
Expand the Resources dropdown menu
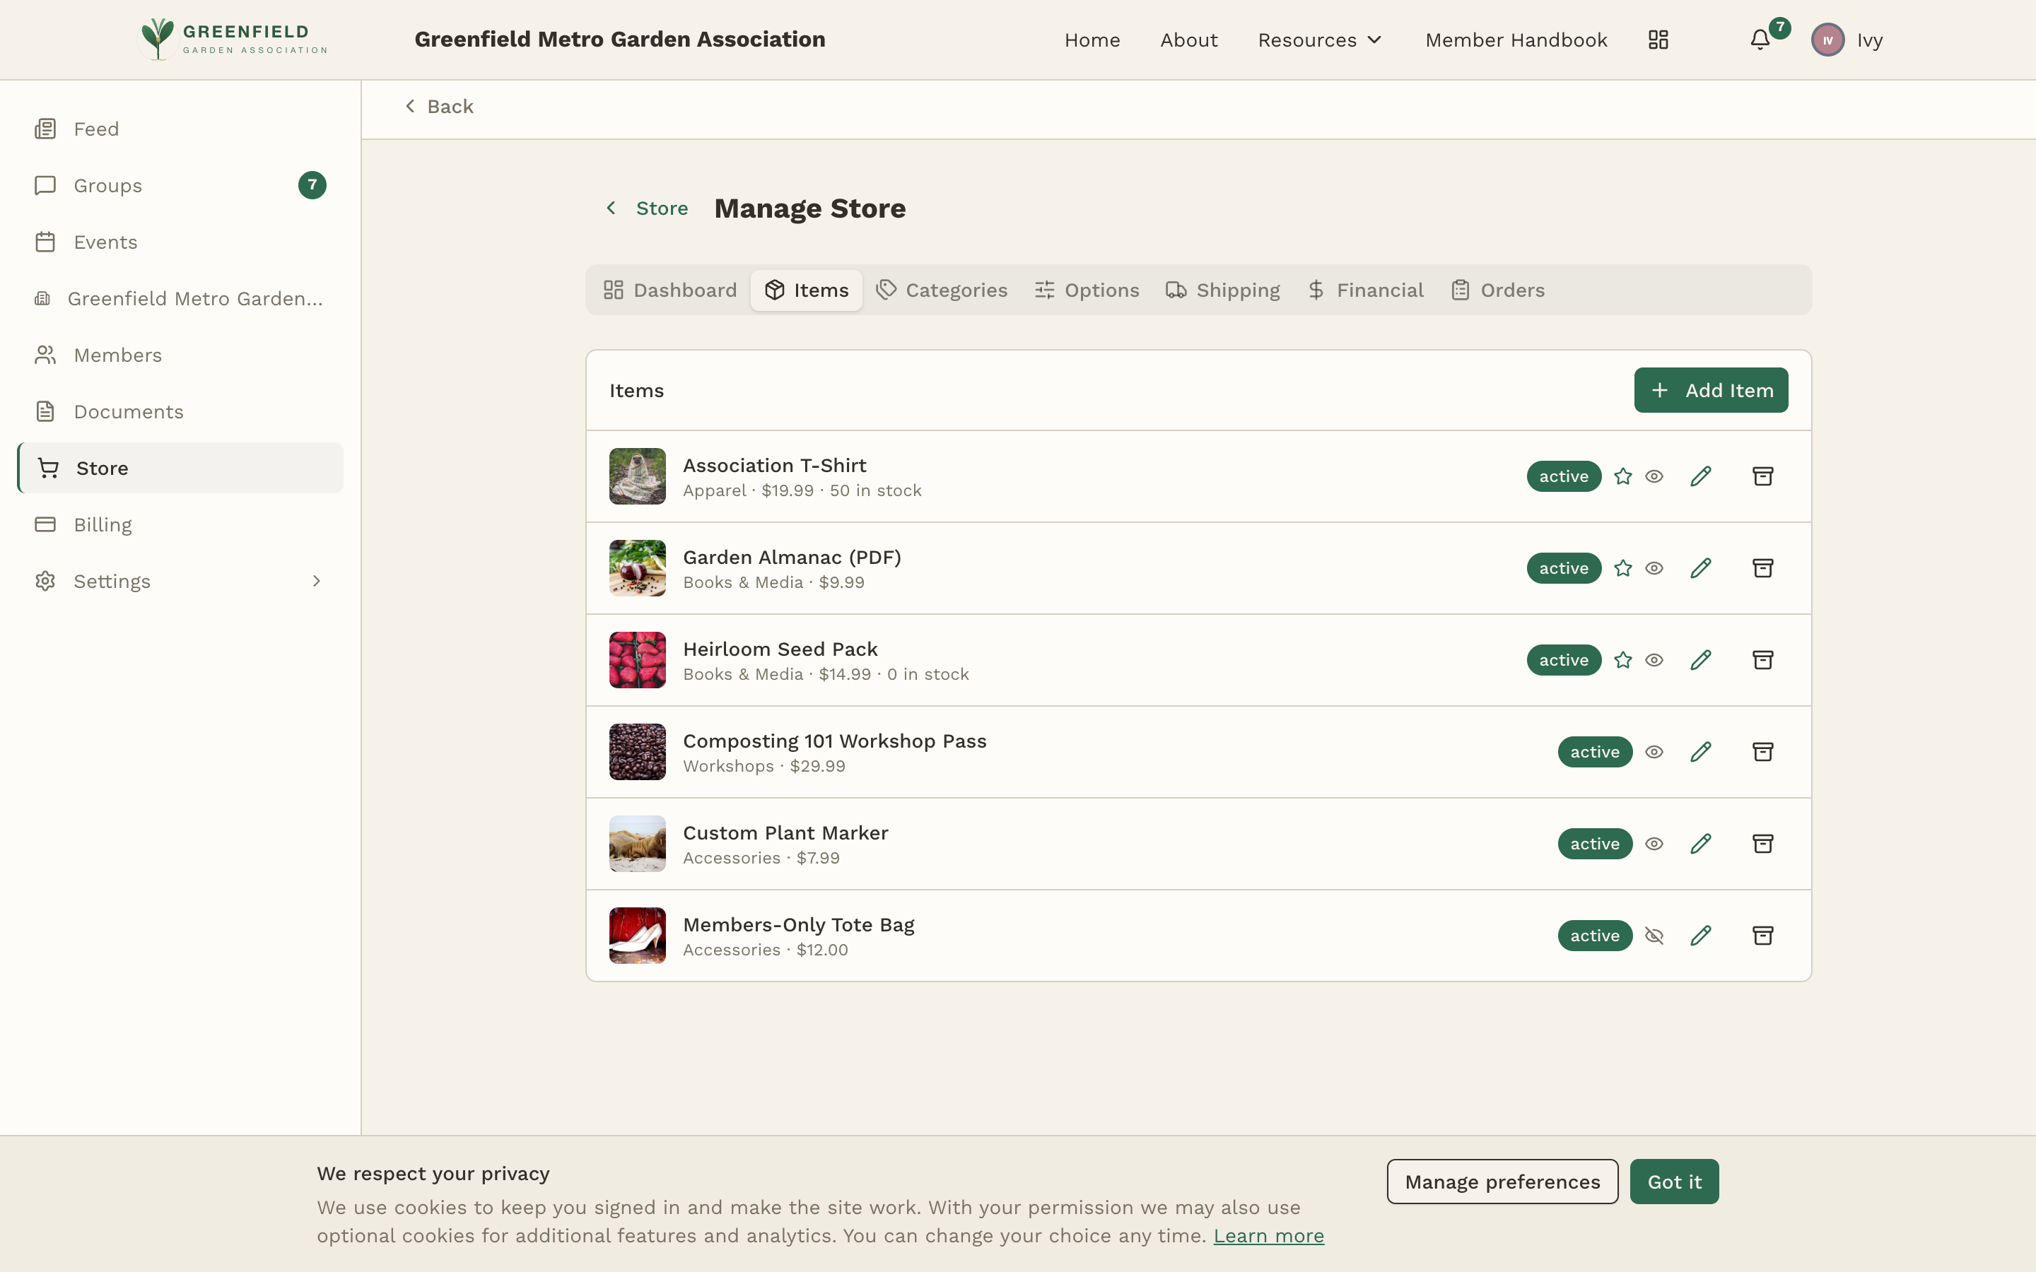coord(1320,40)
